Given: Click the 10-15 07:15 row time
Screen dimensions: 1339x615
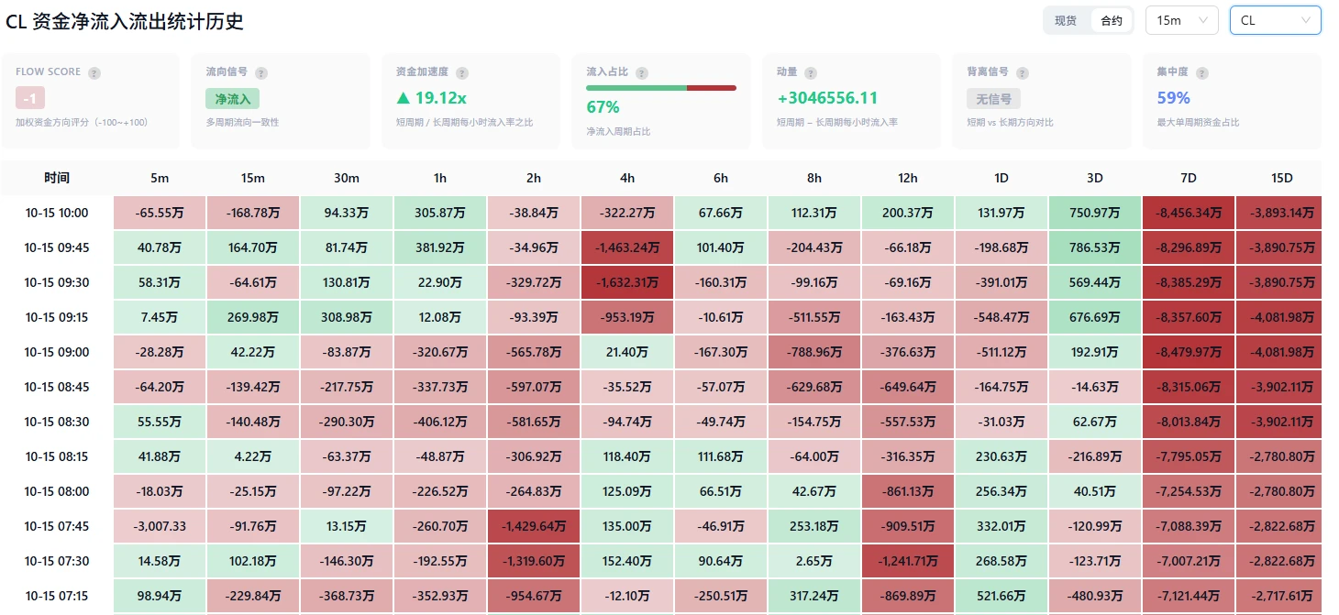Looking at the screenshot, I should 57,596.
